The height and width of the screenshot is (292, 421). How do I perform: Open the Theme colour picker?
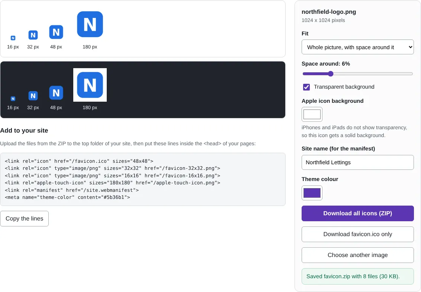312,193
